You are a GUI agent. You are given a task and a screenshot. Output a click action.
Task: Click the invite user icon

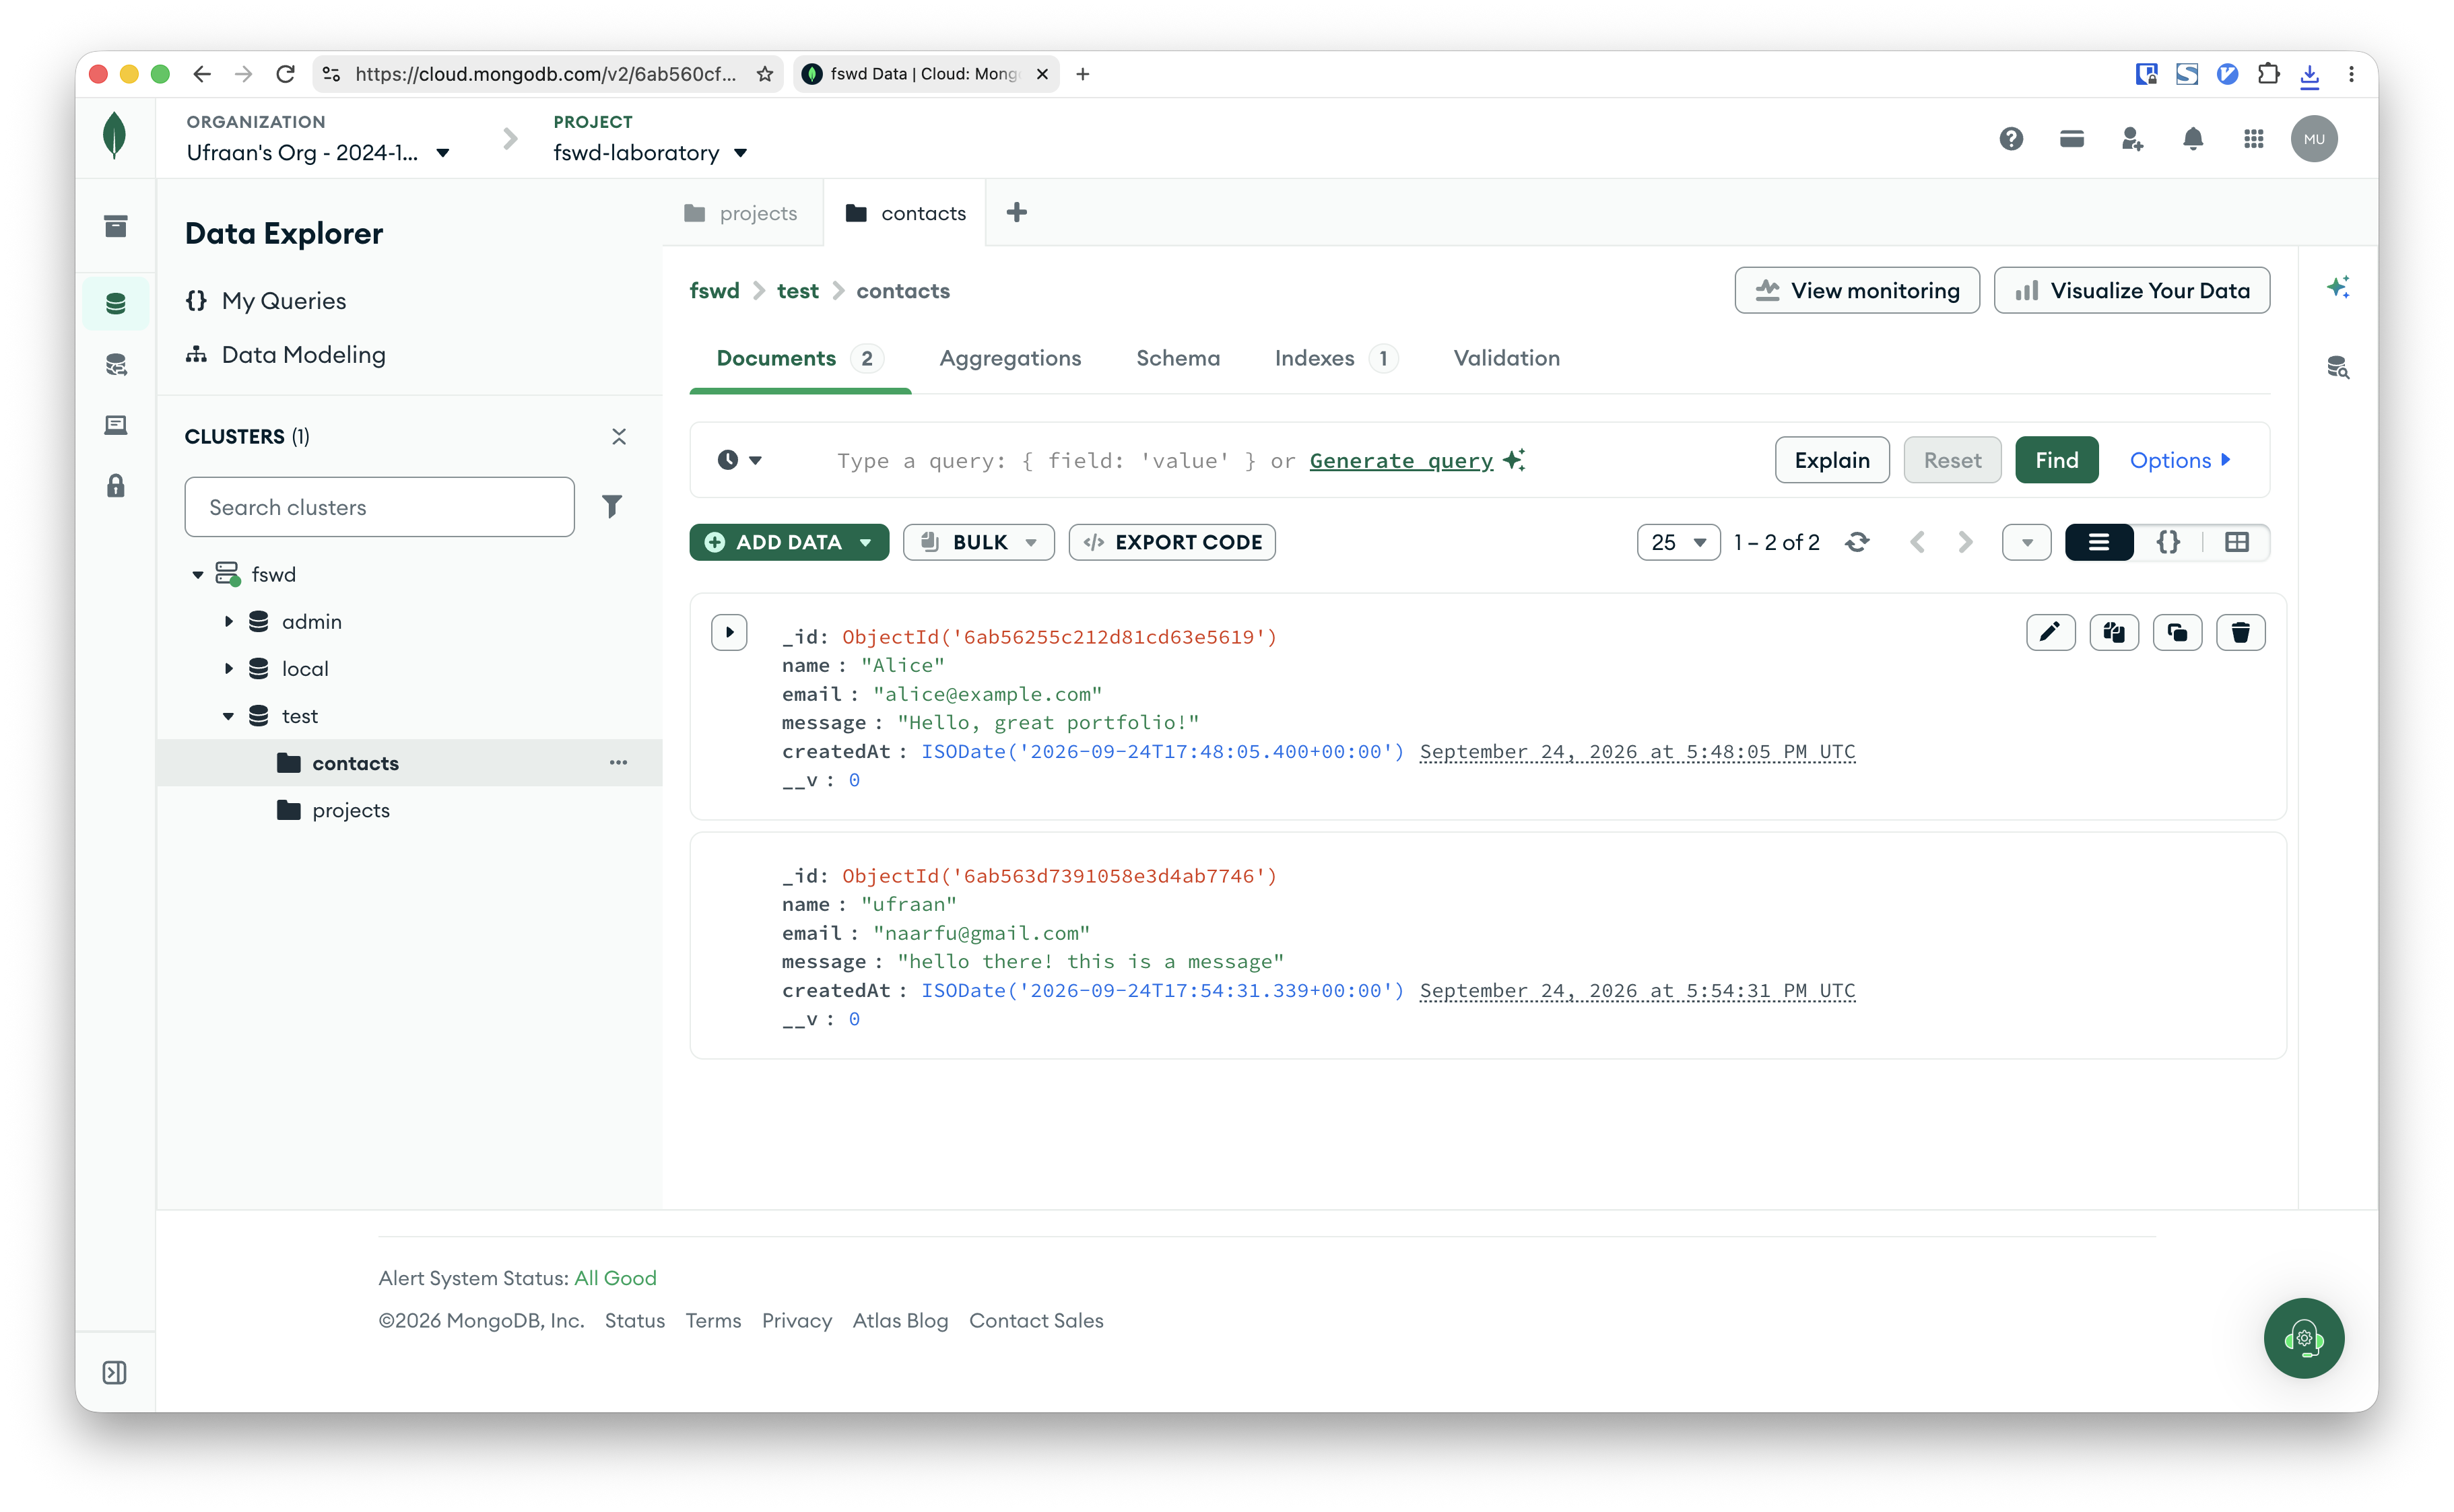coord(2132,139)
